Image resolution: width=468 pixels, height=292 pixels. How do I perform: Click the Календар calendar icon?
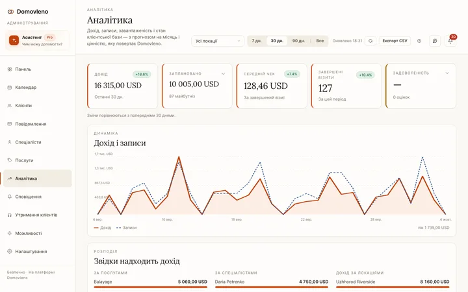(10, 88)
